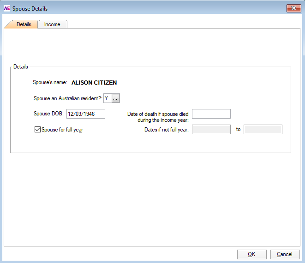Click the 'Spouse an Australian resident?' label
Image resolution: width=305 pixels, height=263 pixels.
[x=68, y=98]
